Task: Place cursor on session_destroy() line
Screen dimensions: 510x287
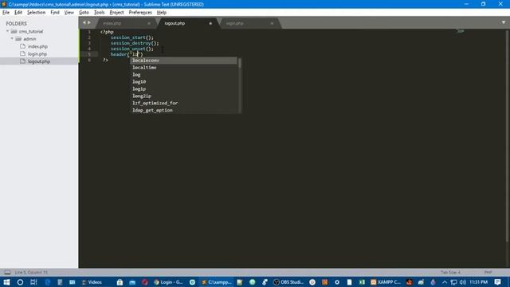Action: click(135, 43)
